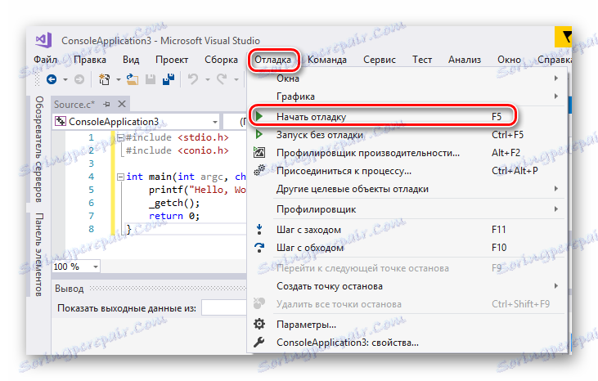Pin the Source.c tab with pushpin

[106, 104]
